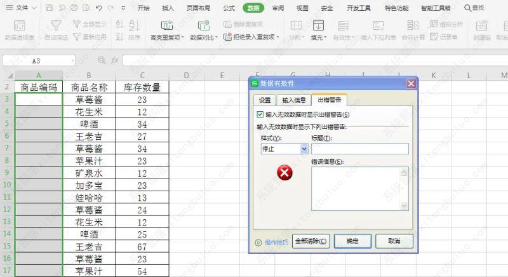Click the 数据透视表 pivot table icon
508x277 pixels.
pos(19,25)
